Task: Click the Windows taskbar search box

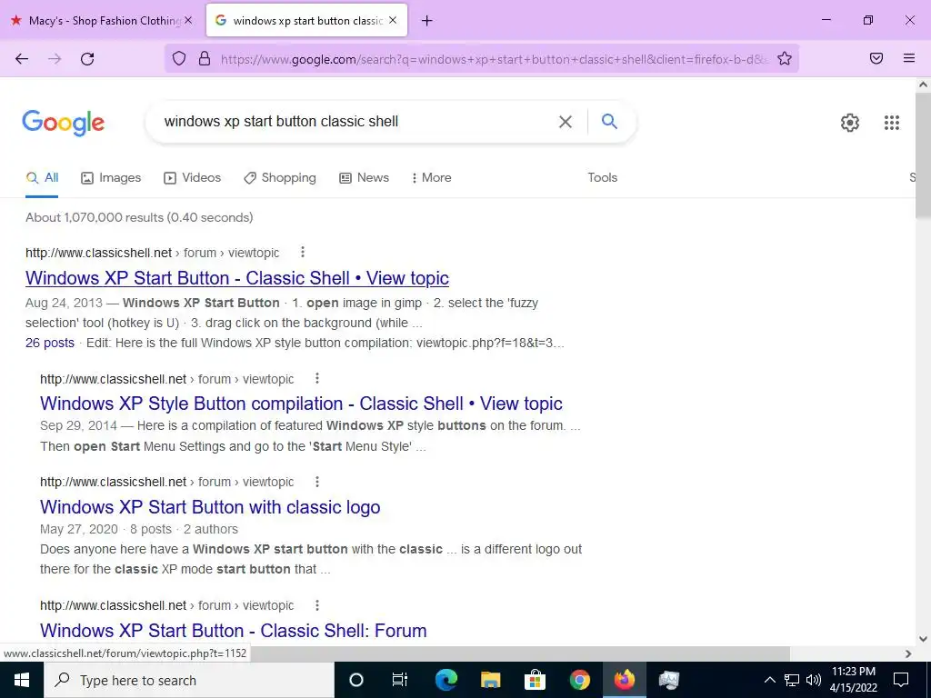Action: [189, 680]
